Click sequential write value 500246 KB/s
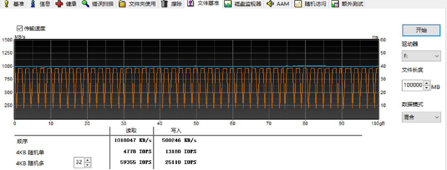447x170 pixels. click(179, 141)
